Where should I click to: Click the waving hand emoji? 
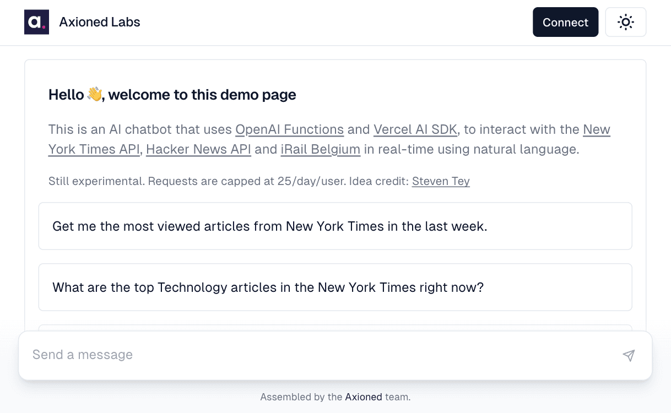95,94
